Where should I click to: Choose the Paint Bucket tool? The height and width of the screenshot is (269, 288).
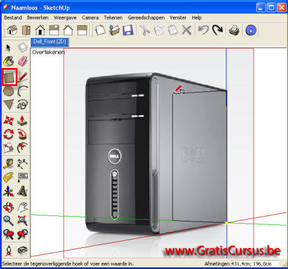8,61
